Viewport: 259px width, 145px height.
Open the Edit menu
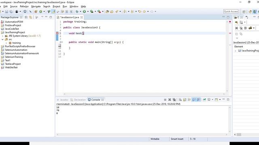click(x=5, y=6)
